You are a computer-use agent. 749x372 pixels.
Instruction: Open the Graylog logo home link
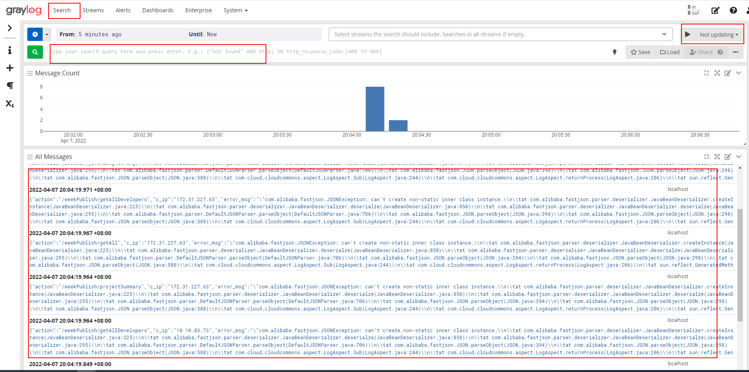pos(24,10)
